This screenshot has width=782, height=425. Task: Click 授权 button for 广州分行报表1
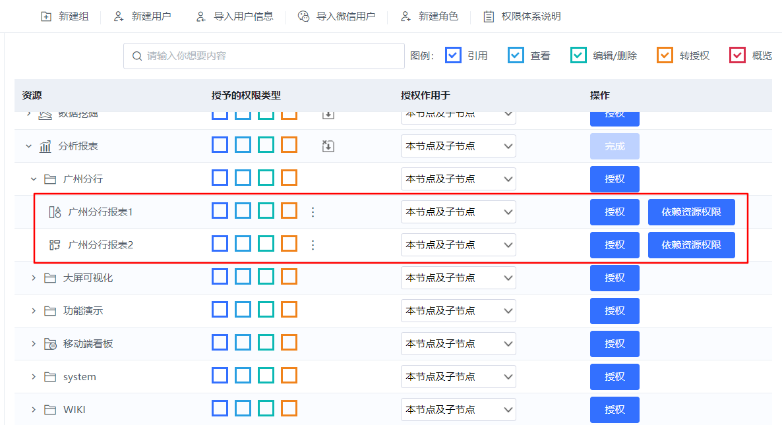pos(615,212)
